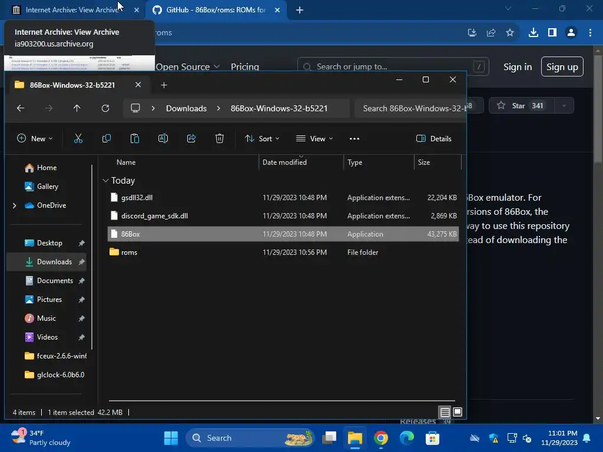Open Star list dropdown arrow on GitHub
This screenshot has width=603, height=452.
[564, 106]
